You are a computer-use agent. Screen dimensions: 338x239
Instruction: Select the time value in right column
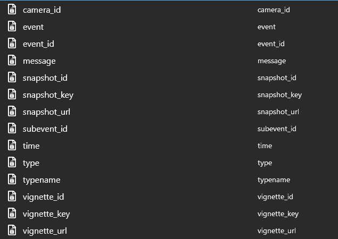coord(265,146)
